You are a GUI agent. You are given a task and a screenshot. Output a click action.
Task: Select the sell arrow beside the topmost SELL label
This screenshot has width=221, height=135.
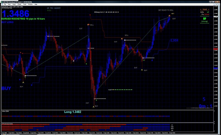pos(88,25)
